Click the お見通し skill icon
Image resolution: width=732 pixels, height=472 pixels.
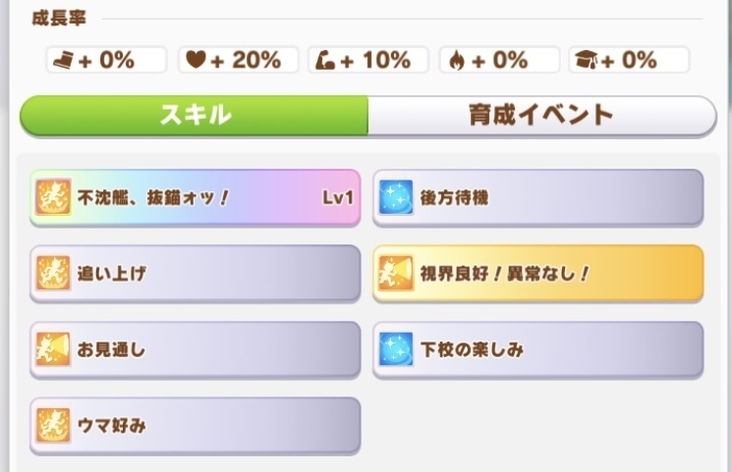[50, 348]
